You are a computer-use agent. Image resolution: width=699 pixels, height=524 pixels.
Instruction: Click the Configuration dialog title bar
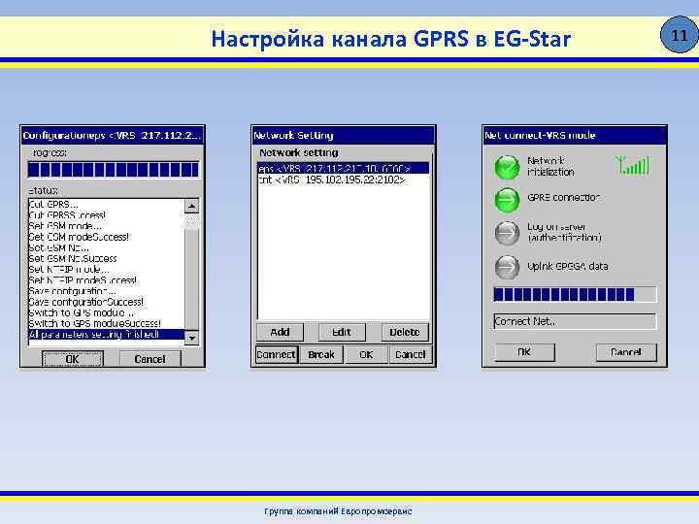coord(113,135)
